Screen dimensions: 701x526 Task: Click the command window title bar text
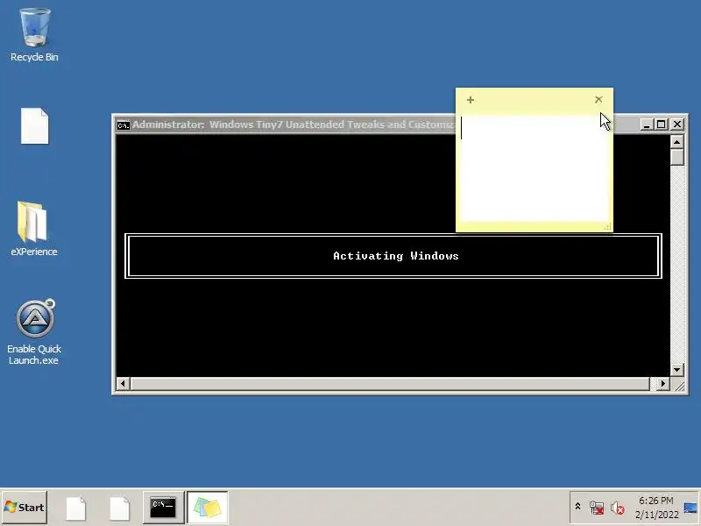tap(293, 124)
